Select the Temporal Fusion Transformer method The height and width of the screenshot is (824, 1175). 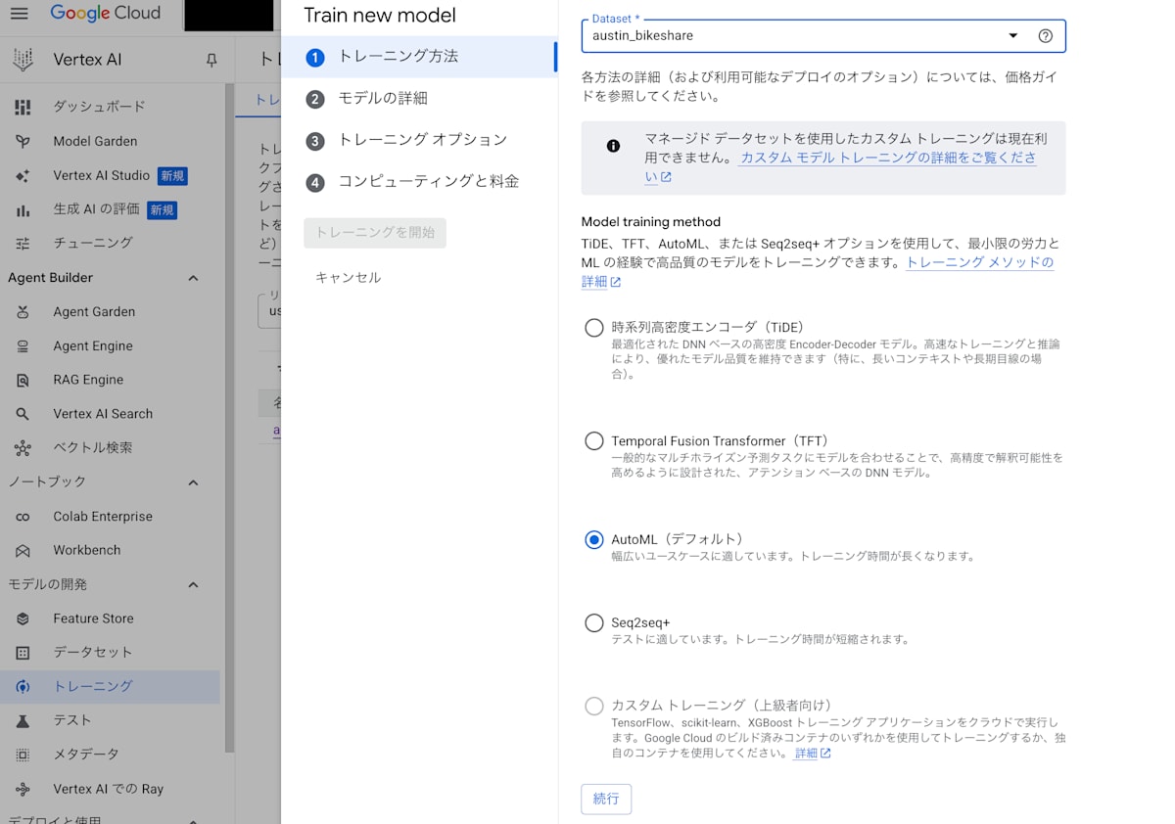pyautogui.click(x=594, y=440)
